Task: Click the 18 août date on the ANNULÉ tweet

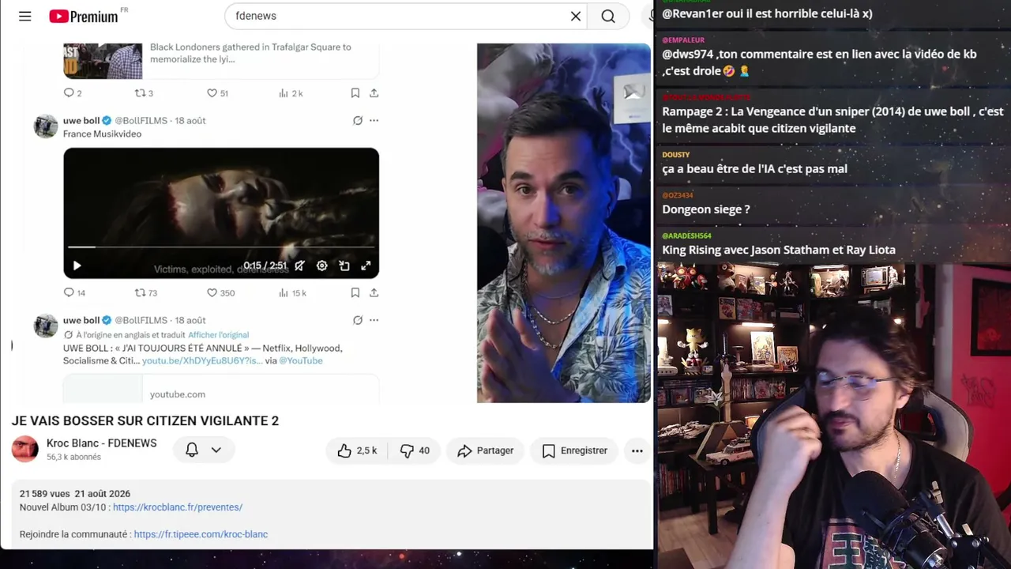Action: 190,321
